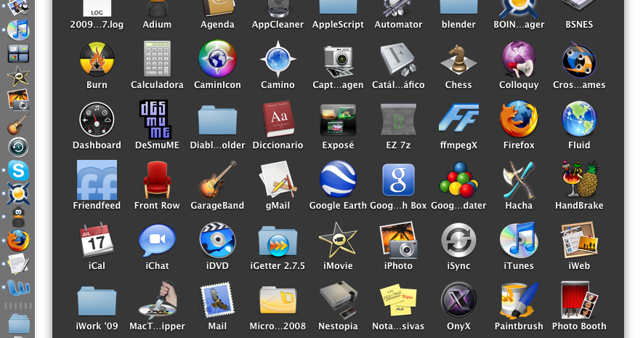
Task: Launch Google Earth
Action: pyautogui.click(x=338, y=180)
